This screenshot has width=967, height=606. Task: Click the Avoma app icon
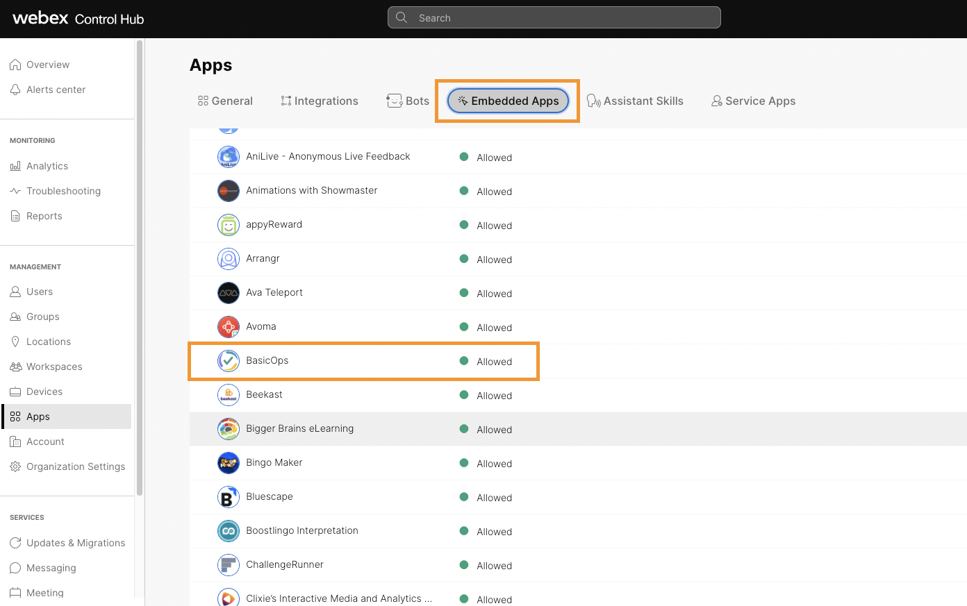pos(228,326)
